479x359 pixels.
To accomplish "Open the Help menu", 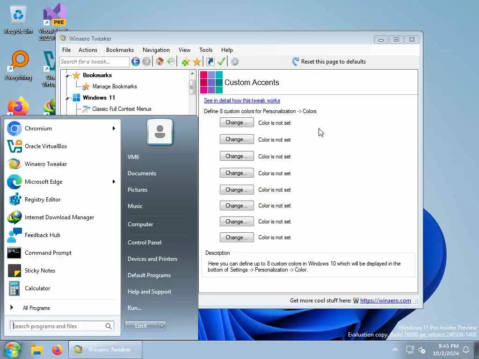I will point(227,50).
